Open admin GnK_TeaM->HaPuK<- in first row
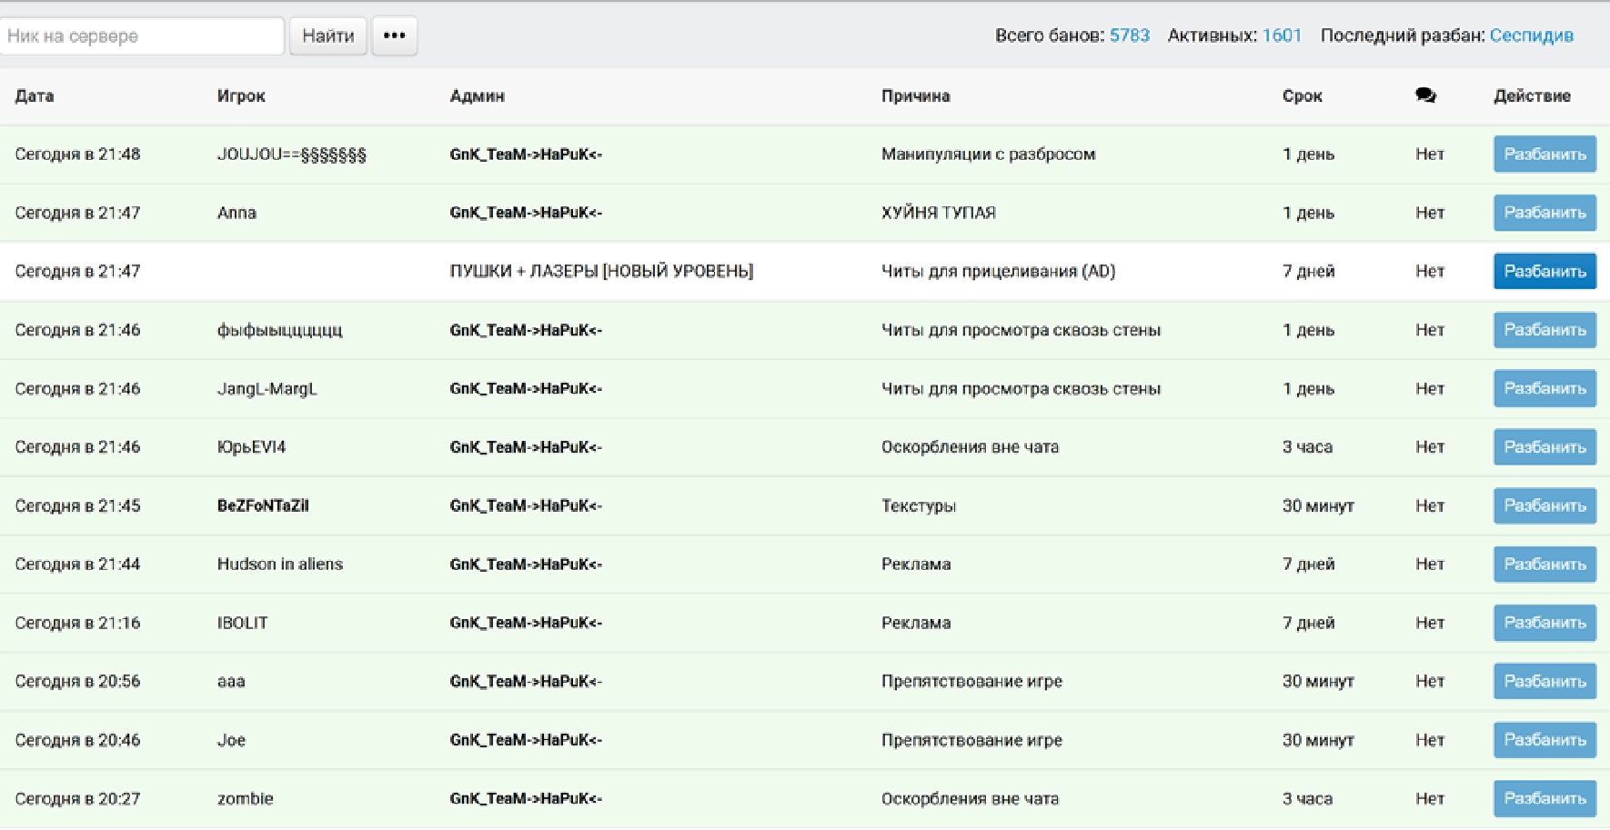 pyautogui.click(x=525, y=155)
